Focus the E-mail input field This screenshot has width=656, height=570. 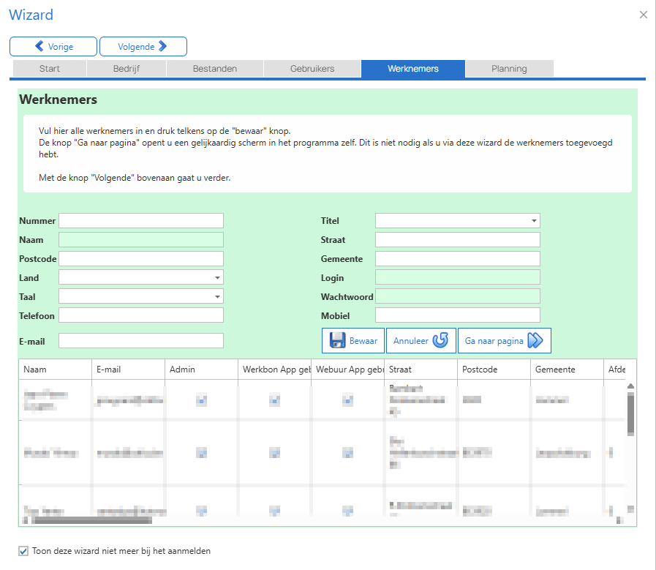tap(141, 341)
